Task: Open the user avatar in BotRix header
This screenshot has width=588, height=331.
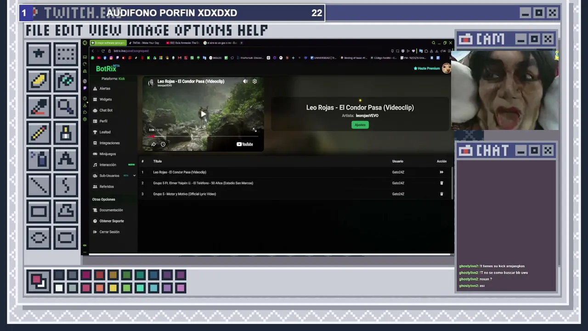Action: point(446,68)
